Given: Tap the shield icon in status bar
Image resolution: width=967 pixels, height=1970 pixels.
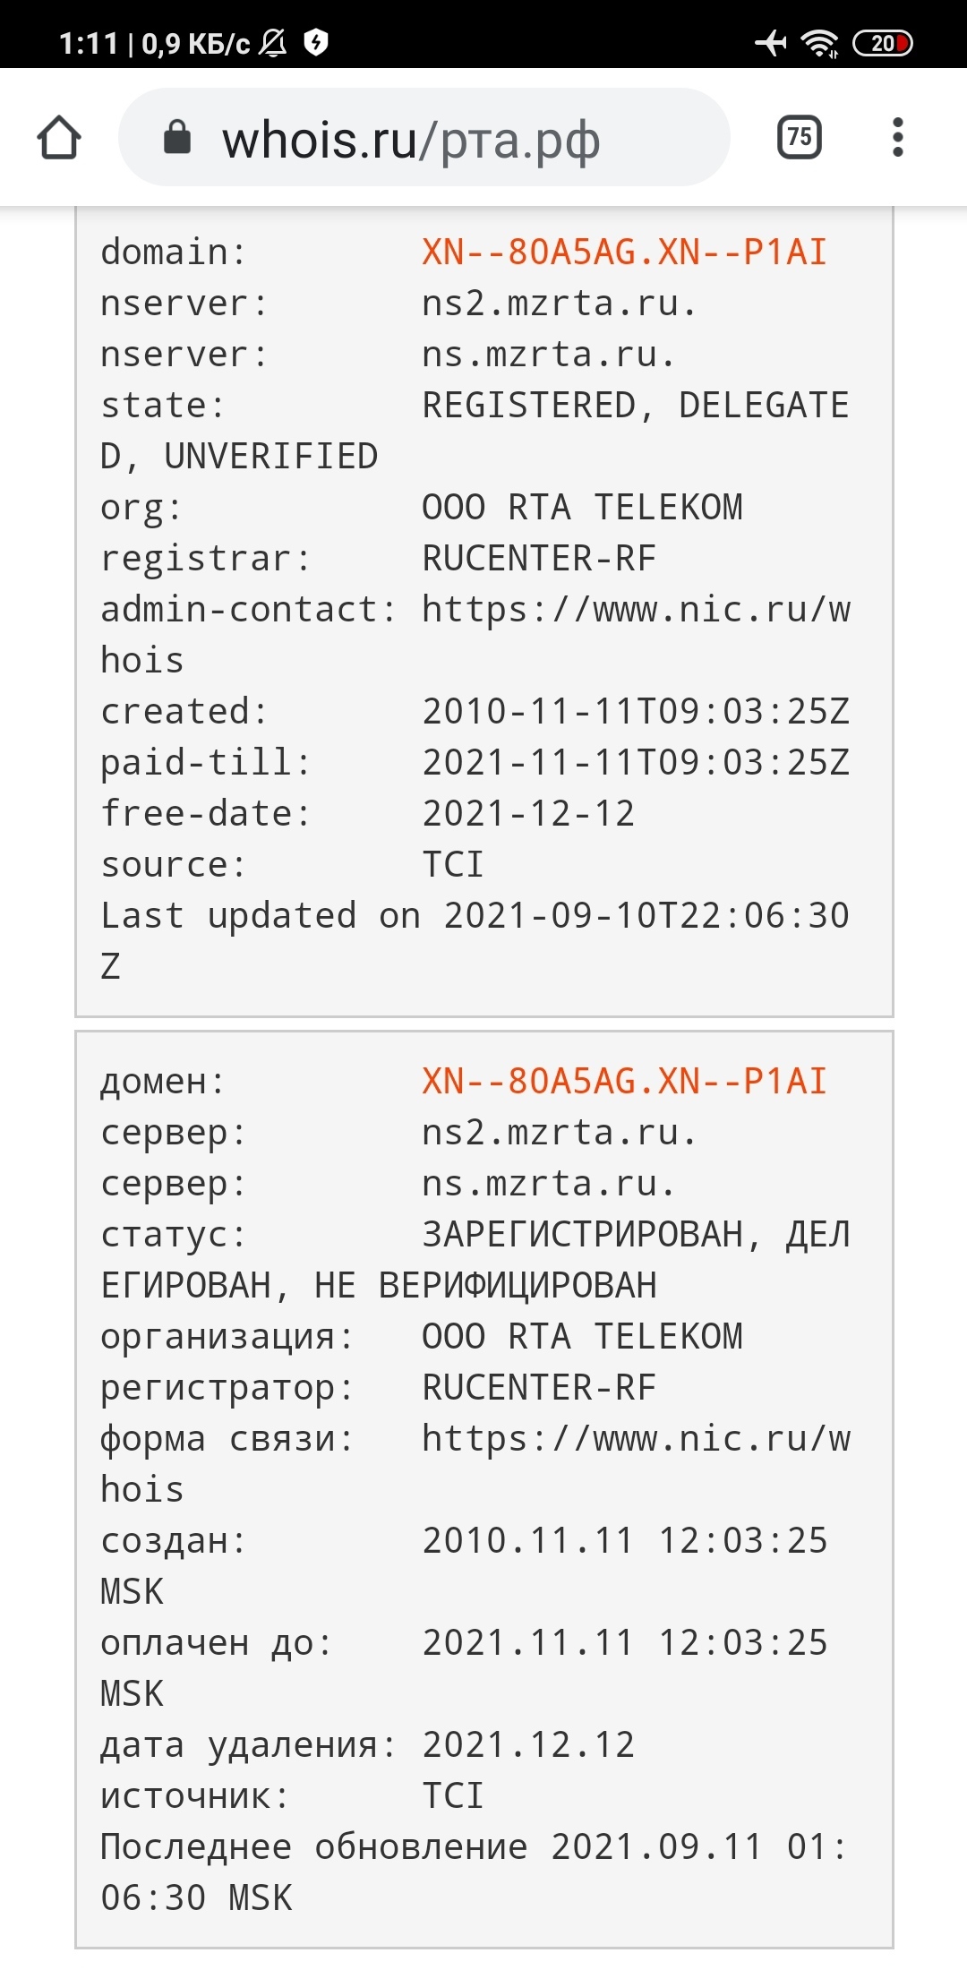Looking at the screenshot, I should [316, 42].
